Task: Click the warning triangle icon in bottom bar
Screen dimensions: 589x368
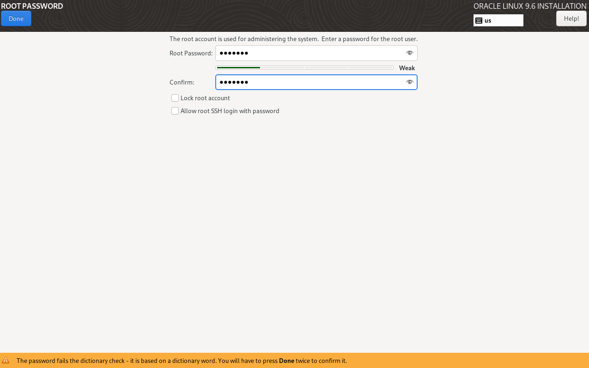Action: (x=6, y=361)
